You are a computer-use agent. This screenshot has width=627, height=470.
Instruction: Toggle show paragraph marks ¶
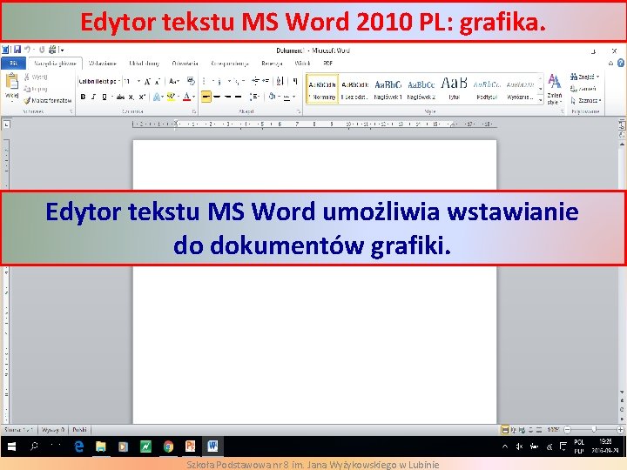(x=295, y=81)
